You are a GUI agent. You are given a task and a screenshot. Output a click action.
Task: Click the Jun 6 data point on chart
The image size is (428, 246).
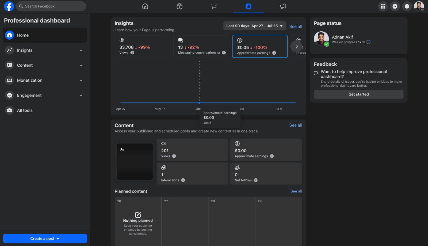click(x=199, y=103)
